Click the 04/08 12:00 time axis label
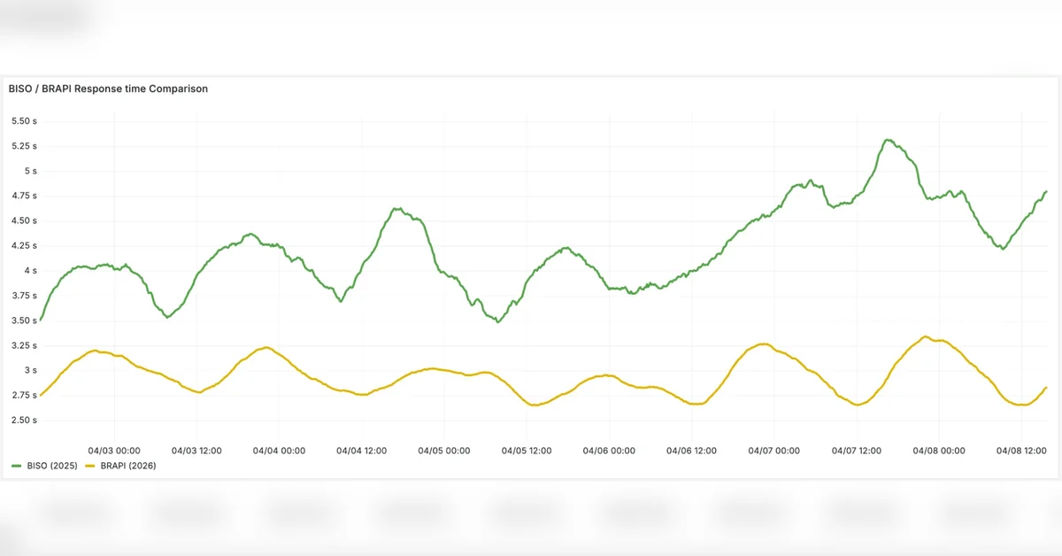Viewport: 1062px width, 556px height. 1021,451
